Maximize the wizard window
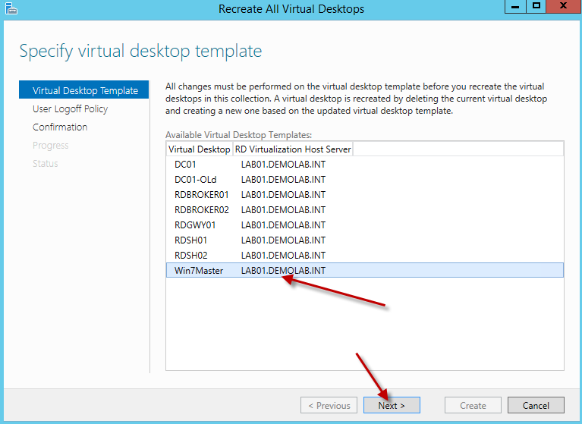The height and width of the screenshot is (424, 582). pyautogui.click(x=536, y=7)
